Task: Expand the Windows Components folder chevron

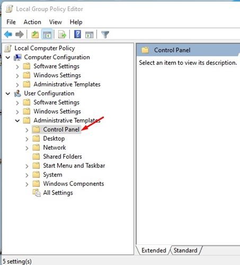Action: tap(26, 184)
